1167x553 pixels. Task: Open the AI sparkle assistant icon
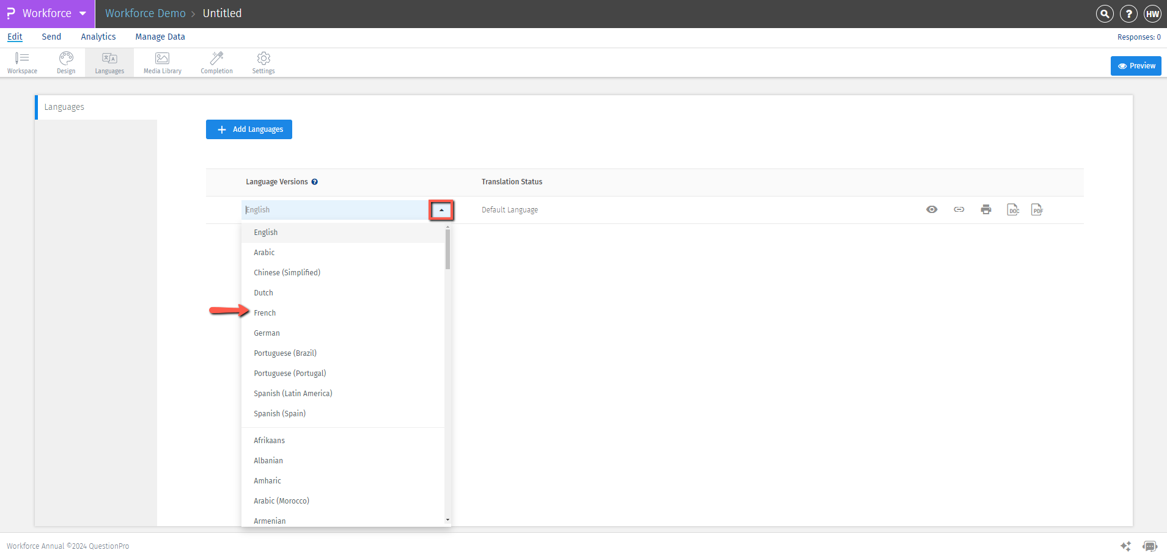(1125, 546)
